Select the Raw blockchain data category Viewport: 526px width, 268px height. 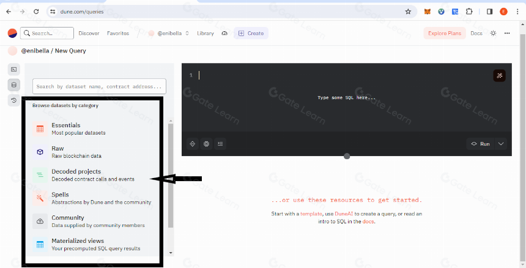[x=95, y=152]
